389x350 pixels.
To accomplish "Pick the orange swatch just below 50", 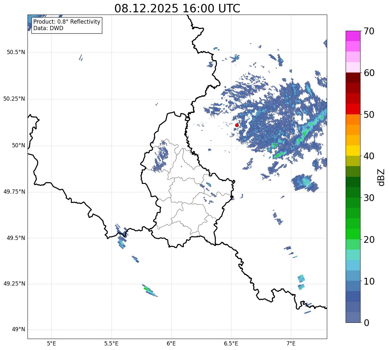I will (x=352, y=119).
